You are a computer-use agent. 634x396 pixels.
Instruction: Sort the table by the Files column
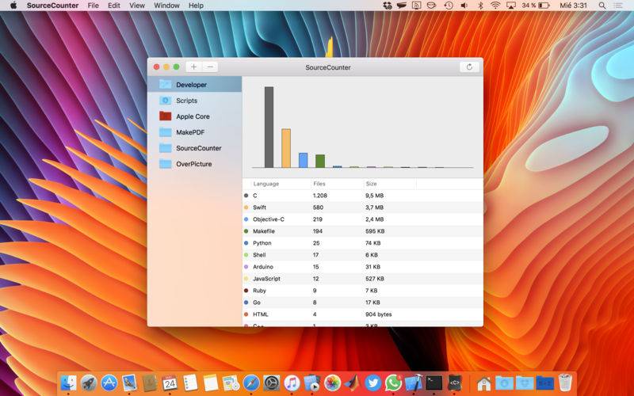(337, 184)
